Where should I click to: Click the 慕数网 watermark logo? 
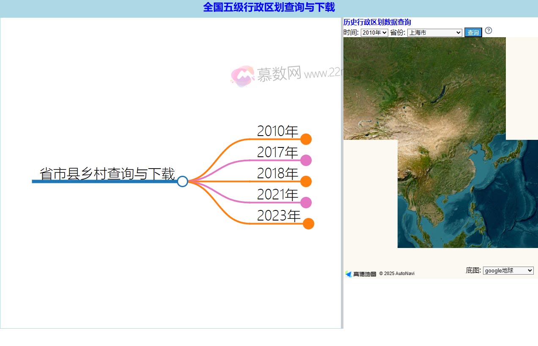click(x=242, y=74)
